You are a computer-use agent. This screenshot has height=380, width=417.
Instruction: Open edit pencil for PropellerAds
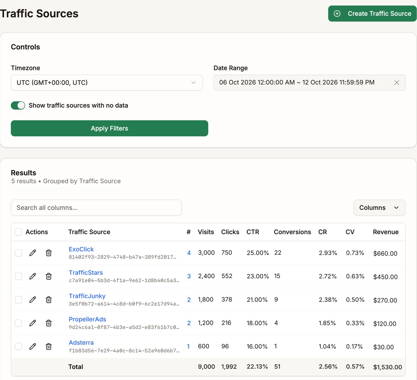(x=32, y=323)
